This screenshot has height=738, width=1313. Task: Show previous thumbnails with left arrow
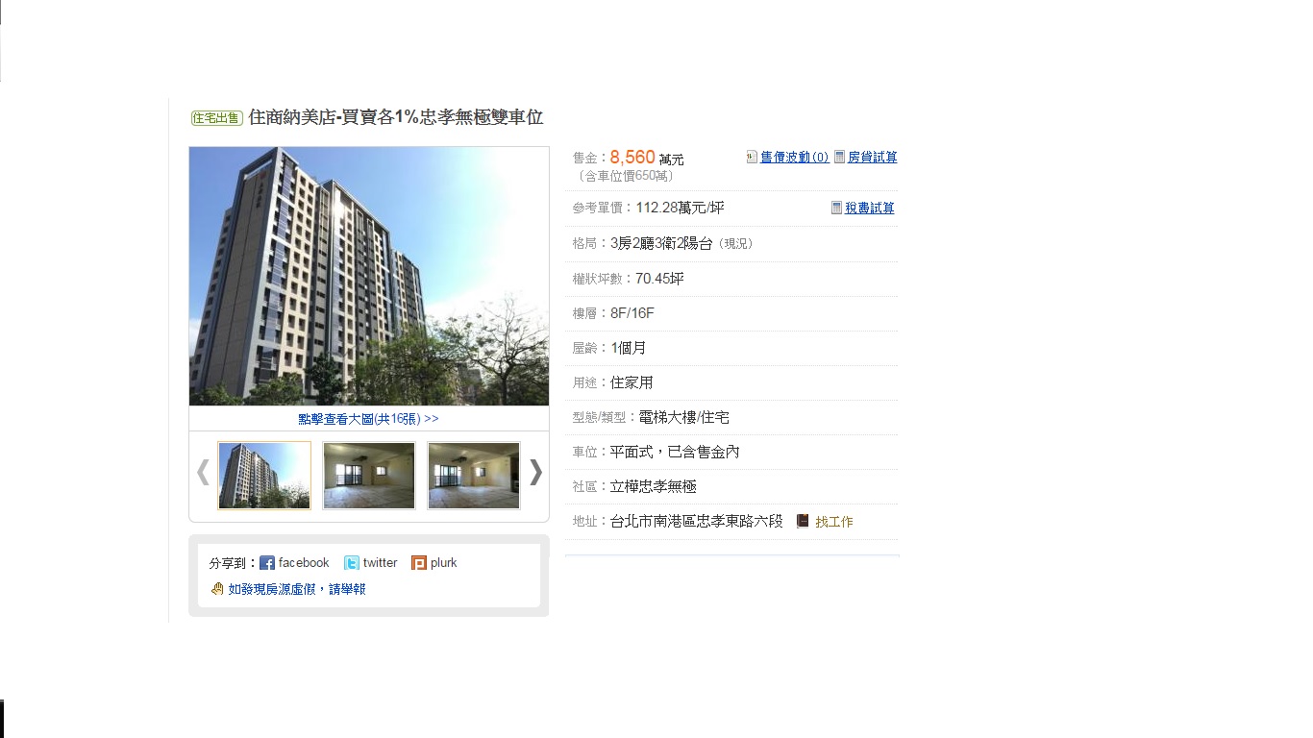[203, 472]
